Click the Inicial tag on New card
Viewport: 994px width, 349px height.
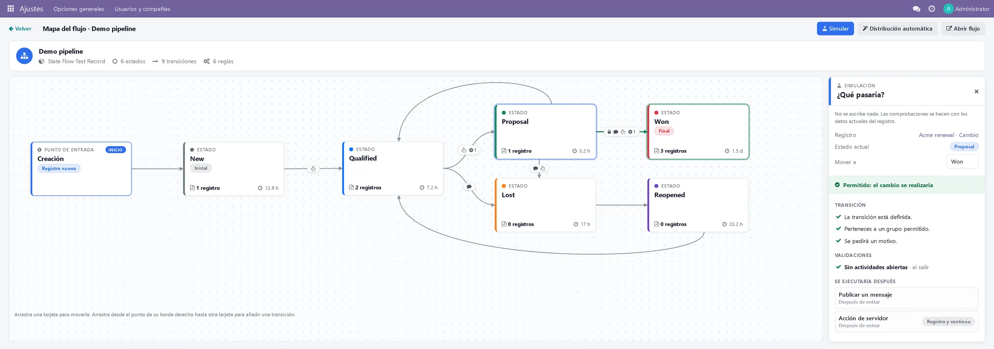point(201,168)
